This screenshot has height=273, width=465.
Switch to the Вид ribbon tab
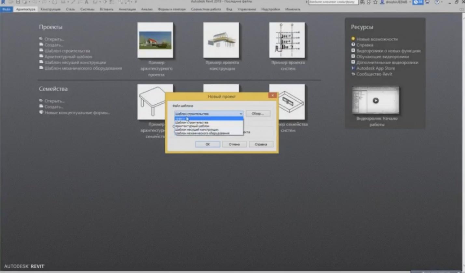tap(229, 9)
